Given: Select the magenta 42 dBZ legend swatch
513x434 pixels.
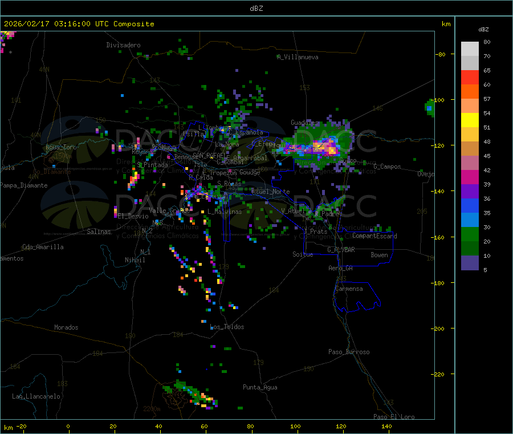Looking at the screenshot, I should click(x=470, y=177).
